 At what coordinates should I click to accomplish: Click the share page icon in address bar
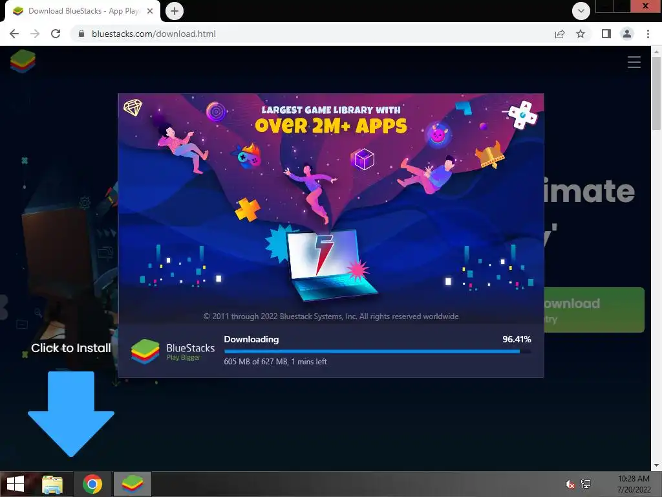pyautogui.click(x=560, y=34)
